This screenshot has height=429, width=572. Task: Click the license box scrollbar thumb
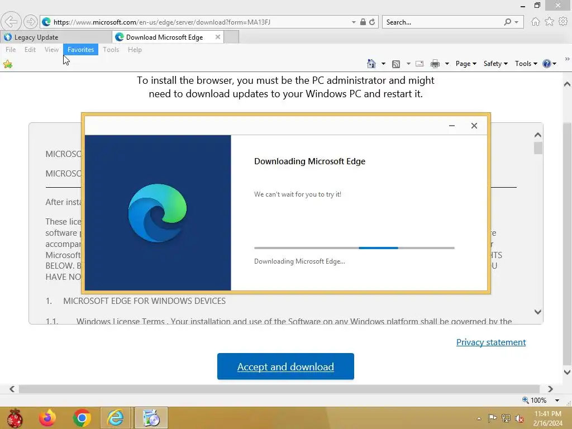click(538, 148)
